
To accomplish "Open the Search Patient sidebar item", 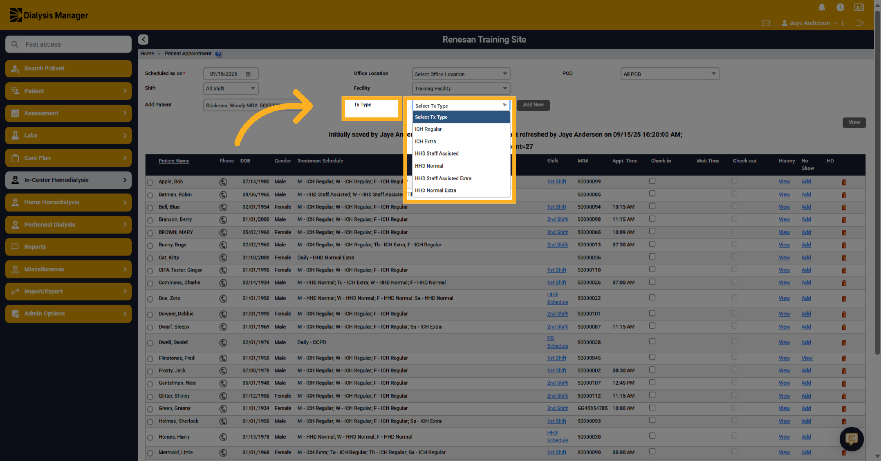I will (68, 69).
